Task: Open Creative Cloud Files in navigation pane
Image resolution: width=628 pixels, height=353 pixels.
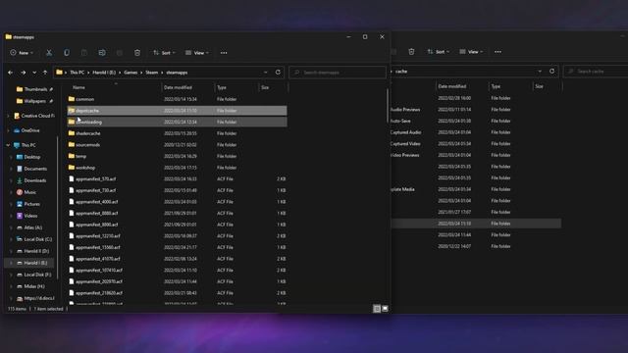Action: point(37,116)
